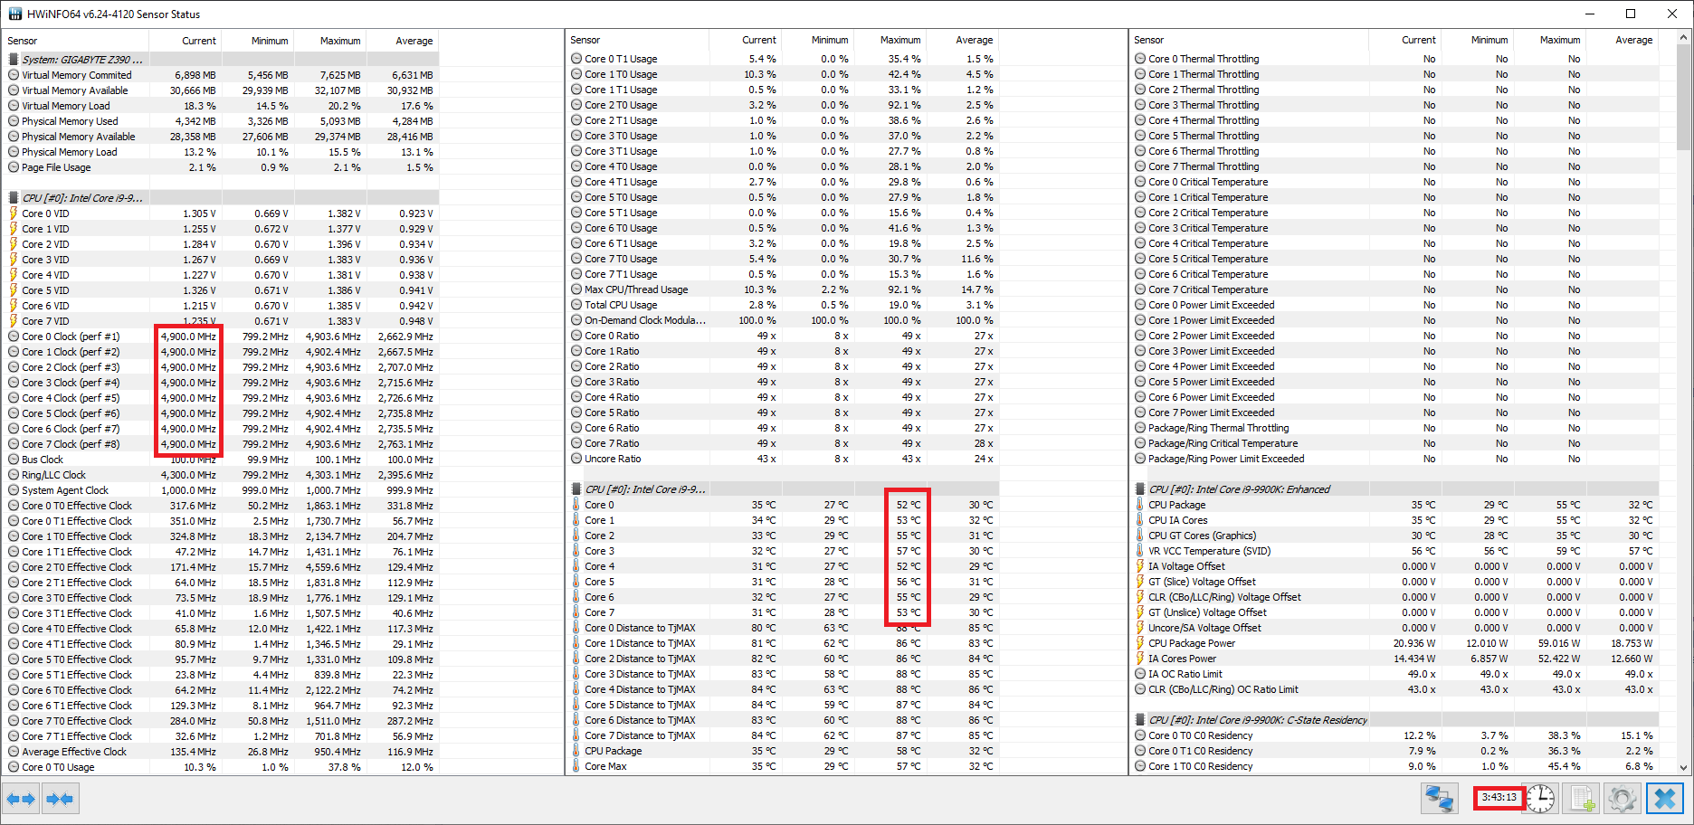Select the Core 3 Clock (perf #4) row label
This screenshot has height=825, width=1694.
click(71, 383)
